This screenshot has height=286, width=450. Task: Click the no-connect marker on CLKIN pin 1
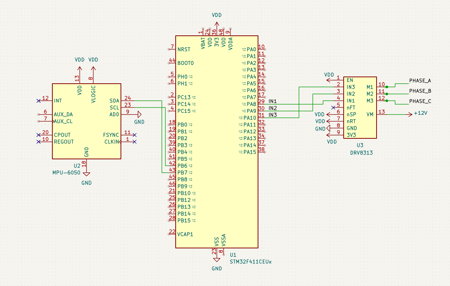(x=135, y=142)
